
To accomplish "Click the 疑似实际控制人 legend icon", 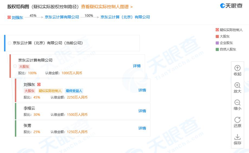I will [x=217, y=30].
